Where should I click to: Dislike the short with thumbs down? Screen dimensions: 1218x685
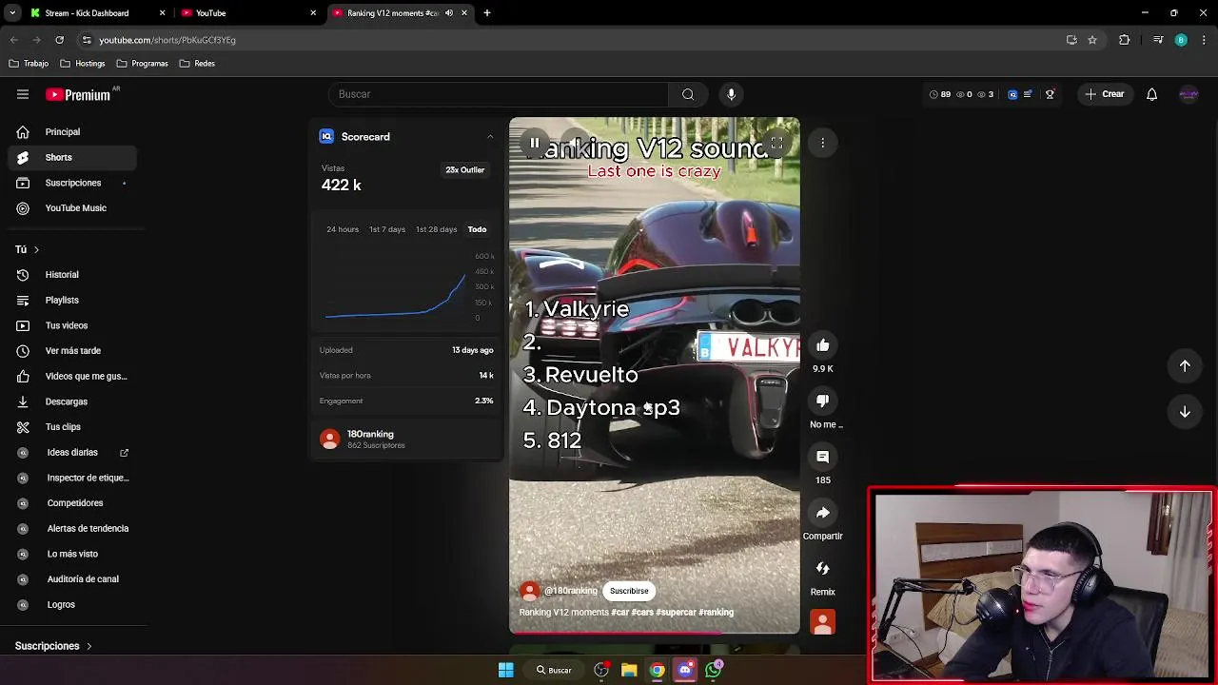(823, 401)
